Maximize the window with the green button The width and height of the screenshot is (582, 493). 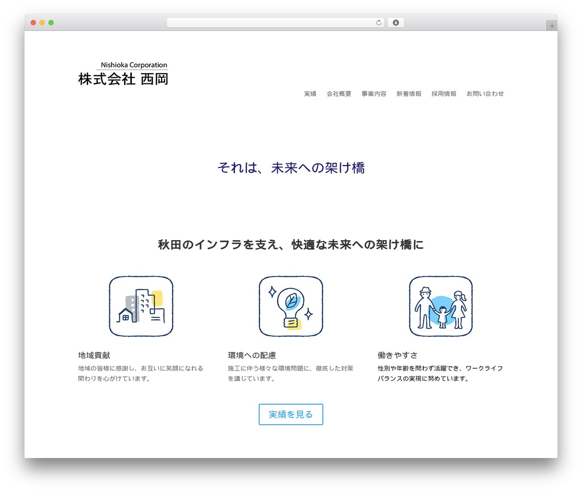pos(51,23)
